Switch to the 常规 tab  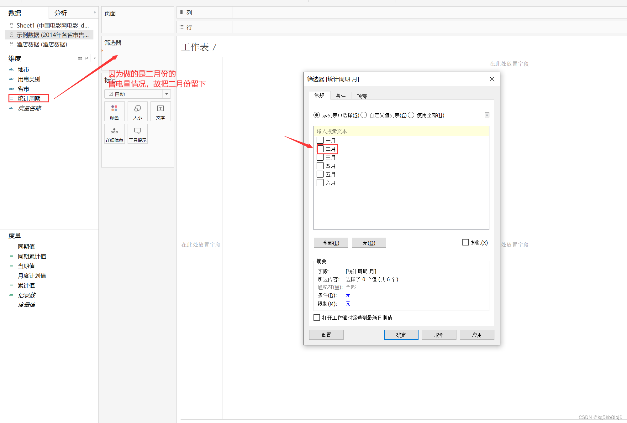click(319, 95)
